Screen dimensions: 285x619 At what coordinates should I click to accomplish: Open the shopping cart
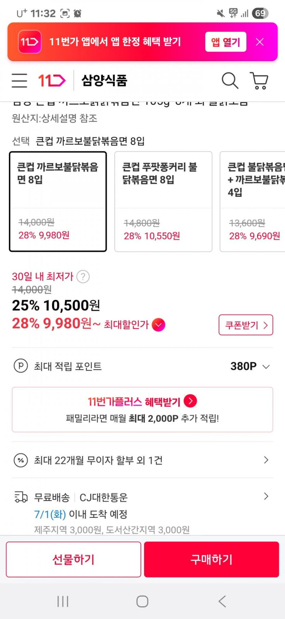pos(259,81)
